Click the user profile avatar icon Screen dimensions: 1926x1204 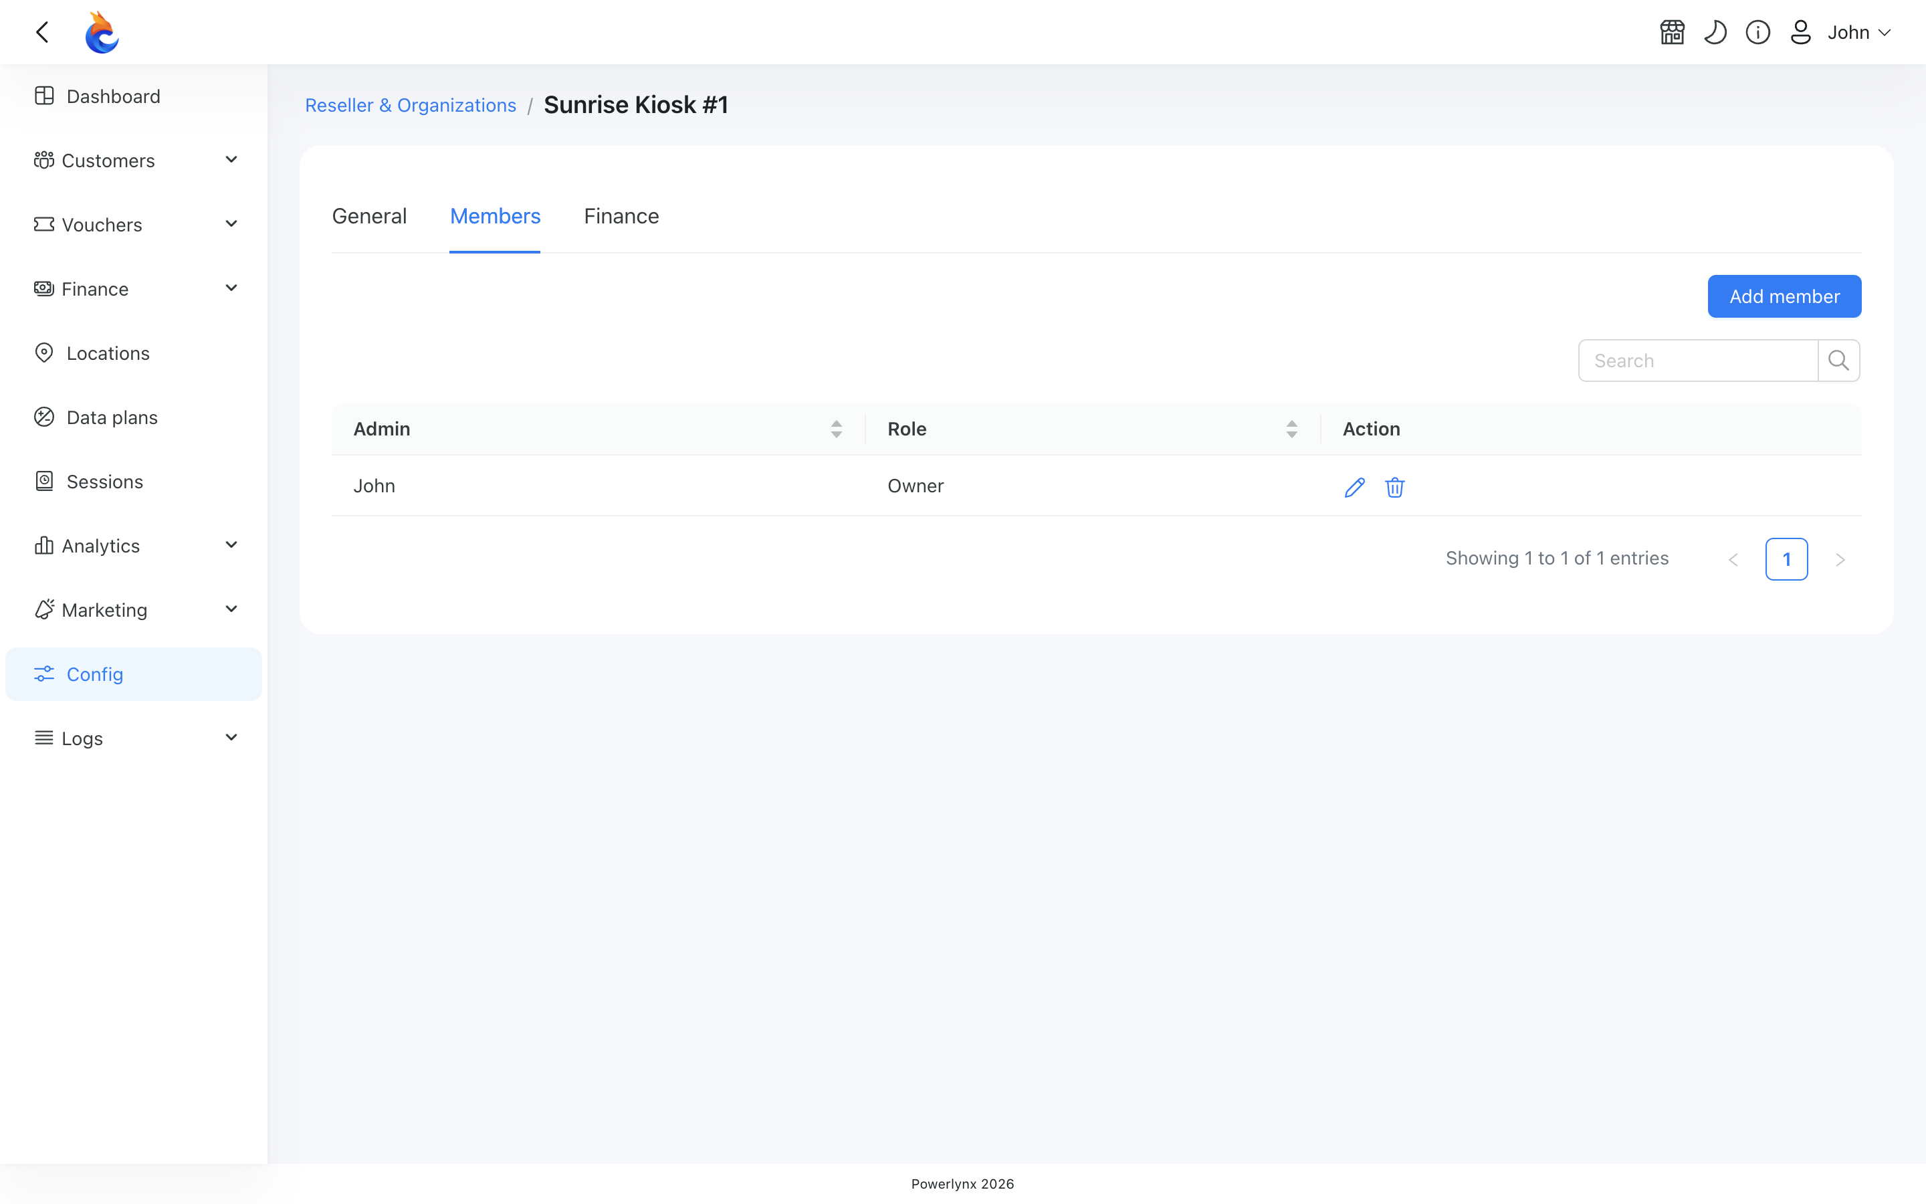(x=1801, y=32)
